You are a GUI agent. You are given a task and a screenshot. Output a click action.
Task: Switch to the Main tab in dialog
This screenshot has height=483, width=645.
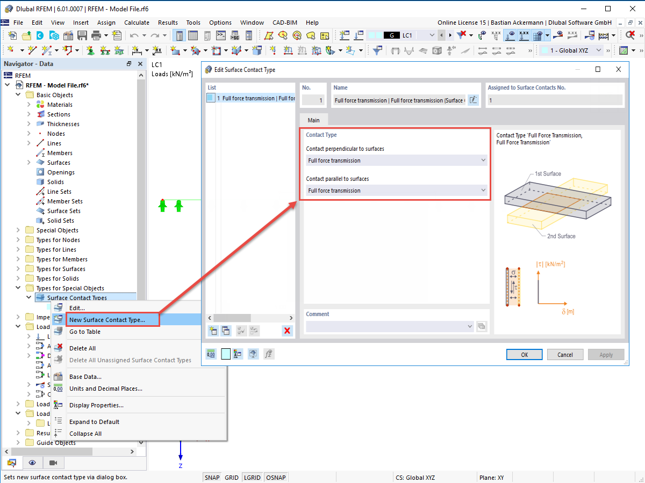tap(313, 120)
